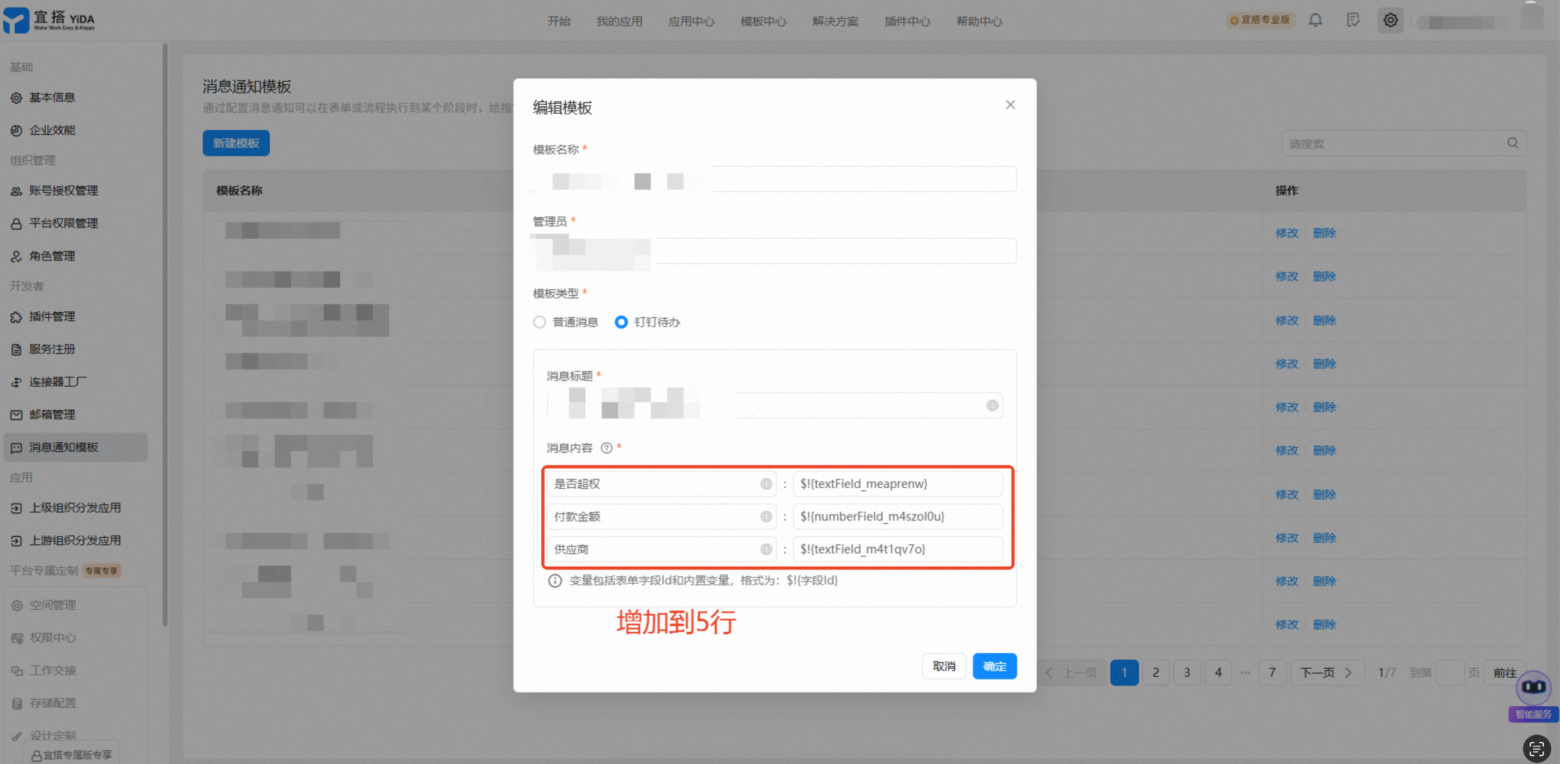Go to page 2 in pagination
This screenshot has height=764, width=1560.
[1156, 672]
